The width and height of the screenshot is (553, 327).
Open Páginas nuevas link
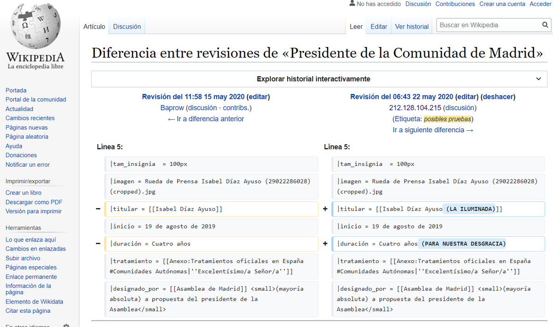pyautogui.click(x=27, y=128)
